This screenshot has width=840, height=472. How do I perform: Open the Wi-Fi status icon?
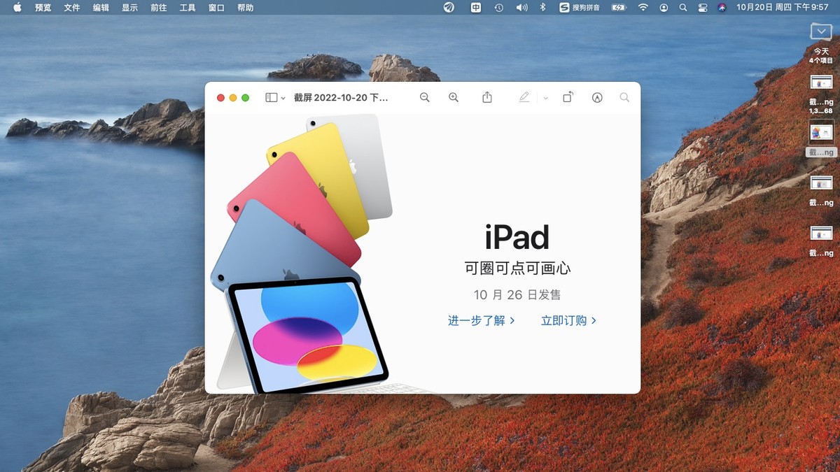point(643,8)
